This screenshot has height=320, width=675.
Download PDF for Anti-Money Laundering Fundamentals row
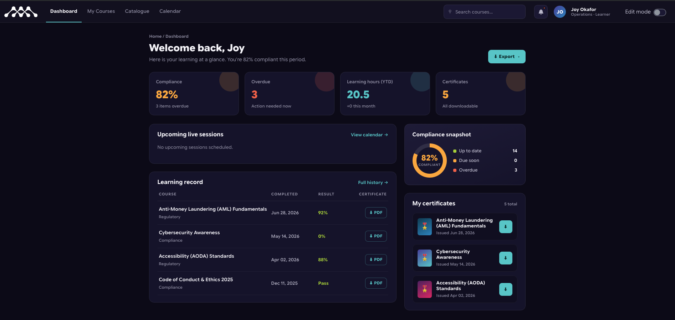(376, 213)
